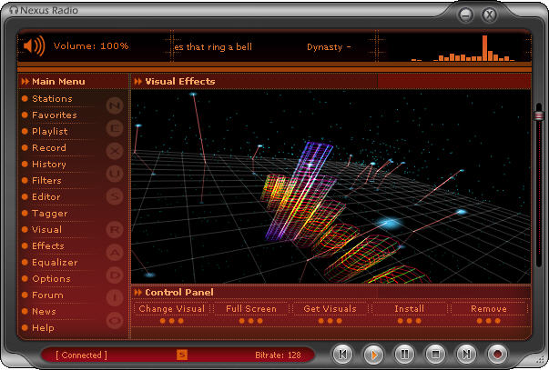Select Favorites in the main menu
The image size is (549, 370).
[x=54, y=115]
